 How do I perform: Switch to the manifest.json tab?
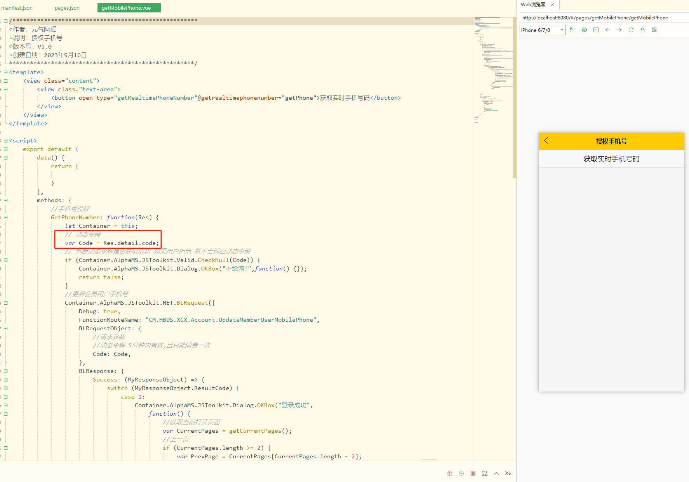(17, 8)
